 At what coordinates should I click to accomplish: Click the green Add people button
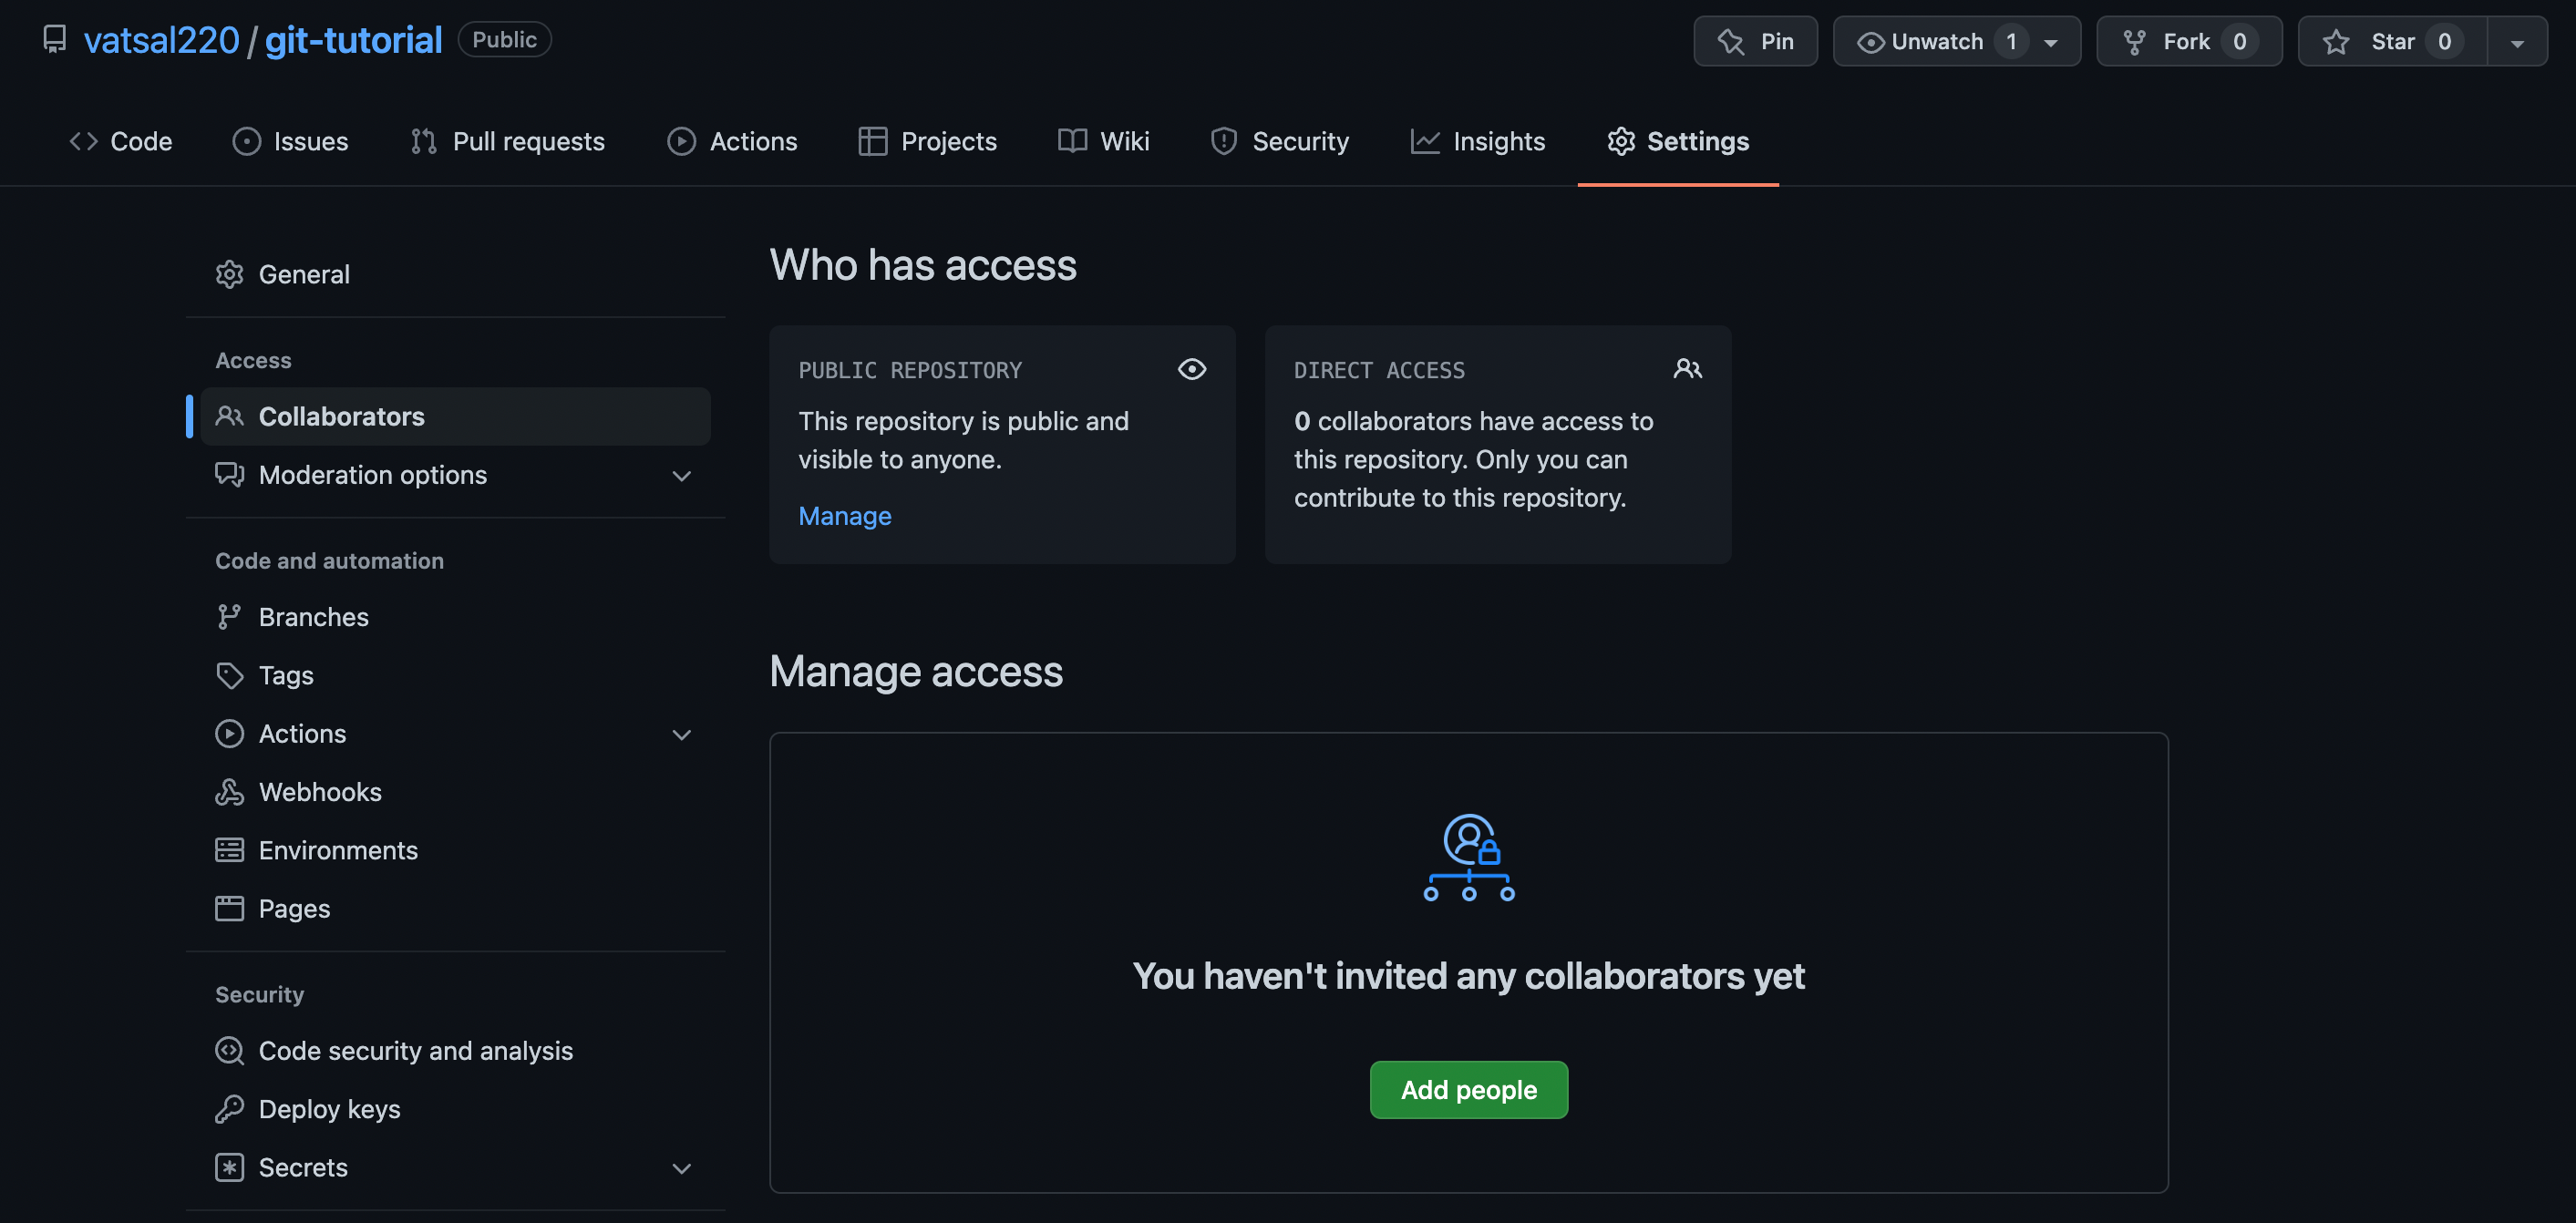1469,1090
